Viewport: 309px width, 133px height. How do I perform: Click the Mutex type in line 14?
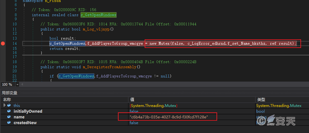click(164, 43)
